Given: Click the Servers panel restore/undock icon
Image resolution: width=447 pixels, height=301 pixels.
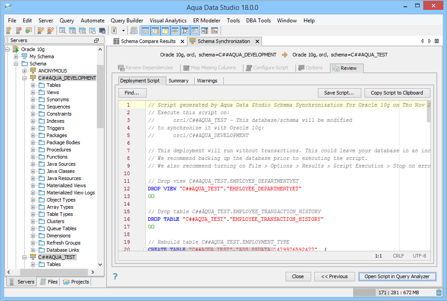Looking at the screenshot, I should (x=96, y=40).
